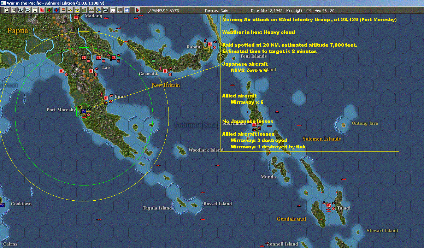Click the green unit marker on New Britain
Screen dimensions: 424x248
[x=153, y=61]
